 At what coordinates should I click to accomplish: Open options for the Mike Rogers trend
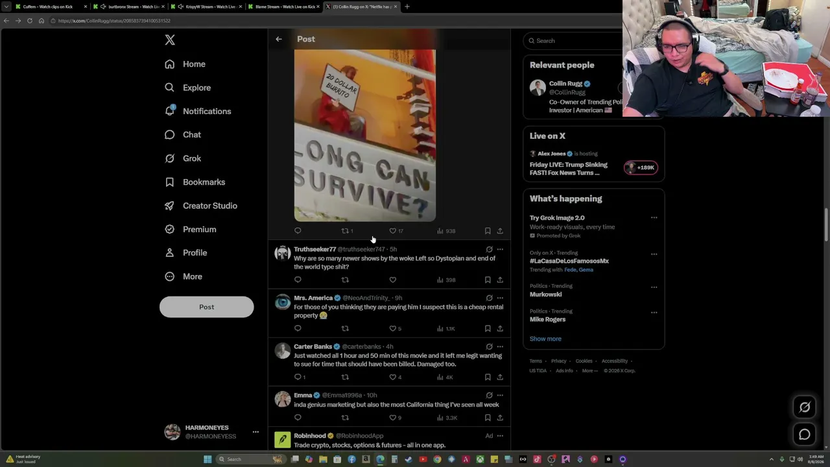pos(654,312)
